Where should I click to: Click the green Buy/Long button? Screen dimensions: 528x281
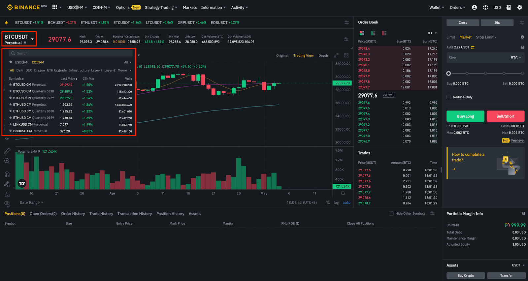point(465,116)
